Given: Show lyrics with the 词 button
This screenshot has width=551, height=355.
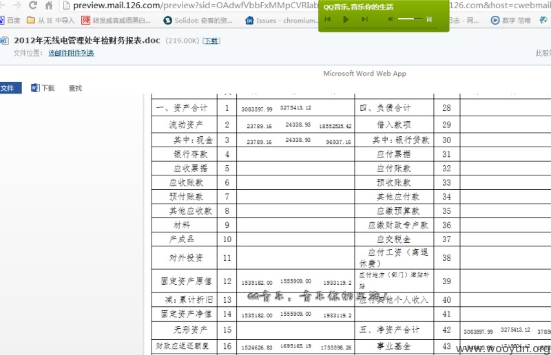Looking at the screenshot, I should pos(429,19).
